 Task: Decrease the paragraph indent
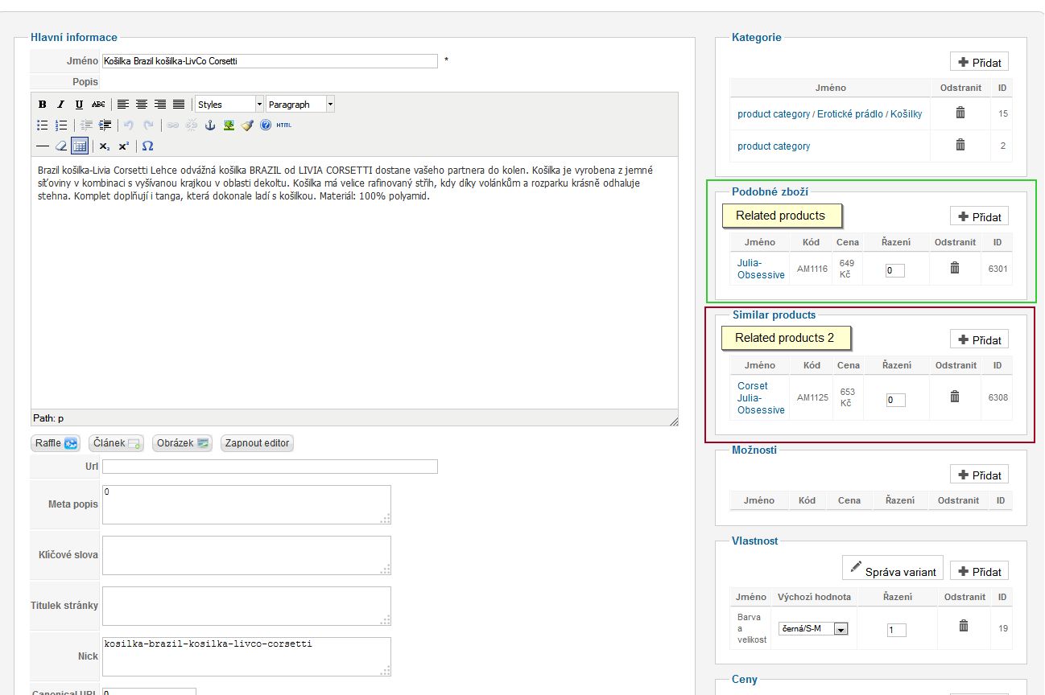tap(86, 125)
